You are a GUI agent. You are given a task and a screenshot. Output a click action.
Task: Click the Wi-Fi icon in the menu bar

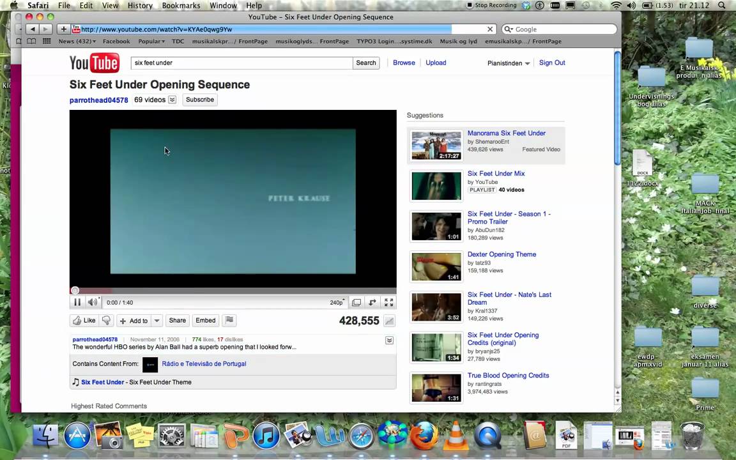click(x=617, y=6)
